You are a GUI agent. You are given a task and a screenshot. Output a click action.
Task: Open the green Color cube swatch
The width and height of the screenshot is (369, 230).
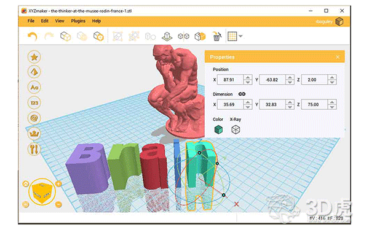218,129
